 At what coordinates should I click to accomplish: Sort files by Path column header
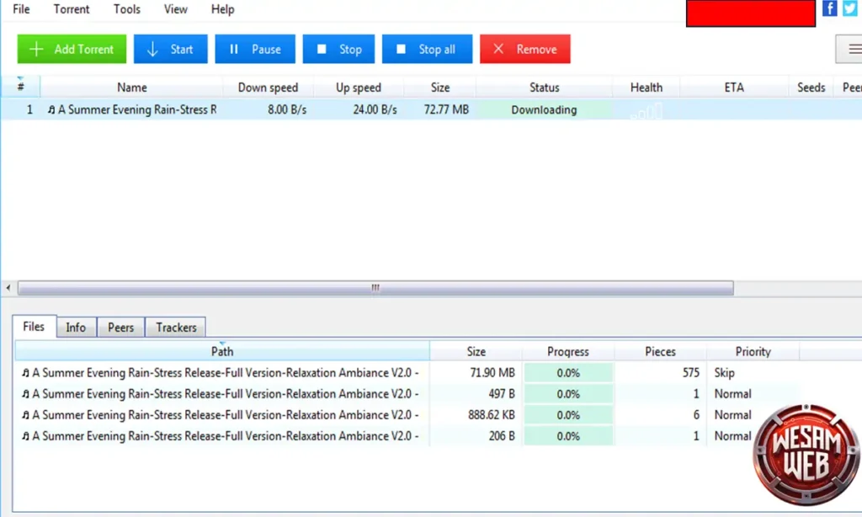tap(222, 352)
